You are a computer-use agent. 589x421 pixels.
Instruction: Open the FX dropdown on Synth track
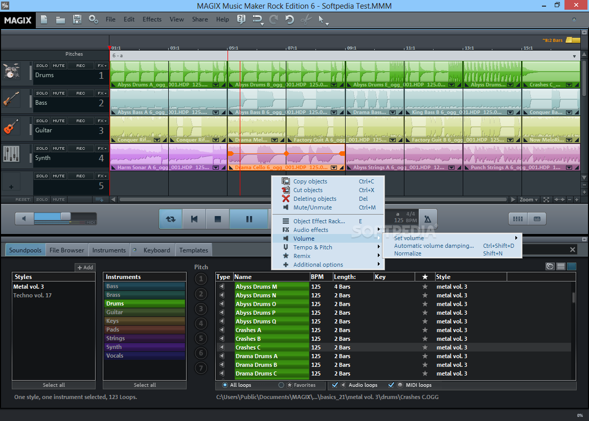click(102, 148)
